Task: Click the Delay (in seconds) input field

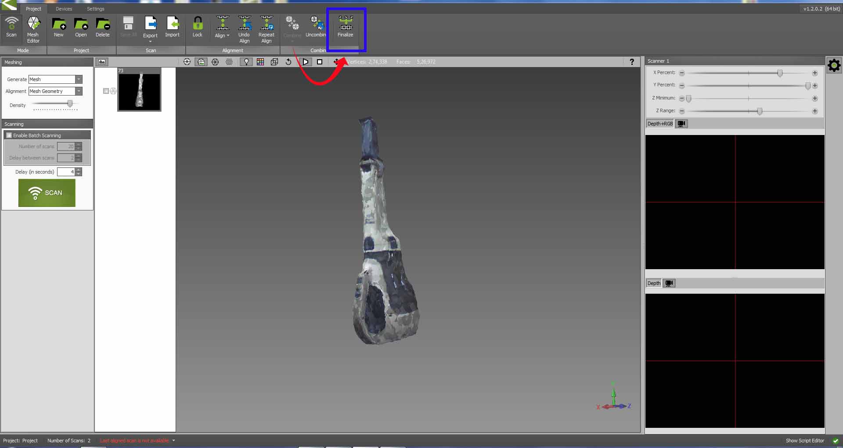Action: [x=66, y=172]
